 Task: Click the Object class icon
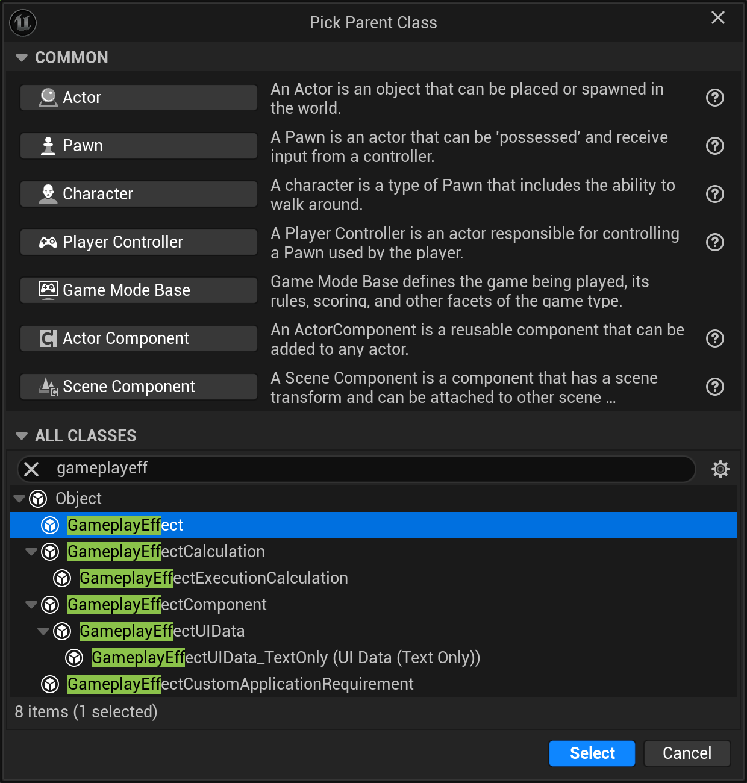click(x=38, y=499)
